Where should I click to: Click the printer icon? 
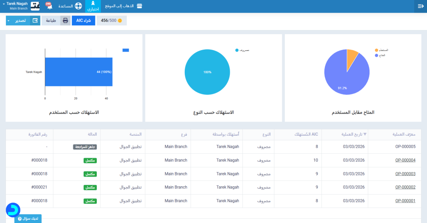point(65,20)
